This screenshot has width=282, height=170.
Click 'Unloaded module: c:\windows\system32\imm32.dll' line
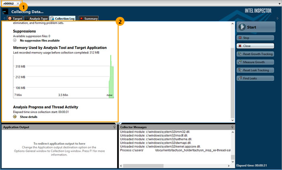pos(155,132)
